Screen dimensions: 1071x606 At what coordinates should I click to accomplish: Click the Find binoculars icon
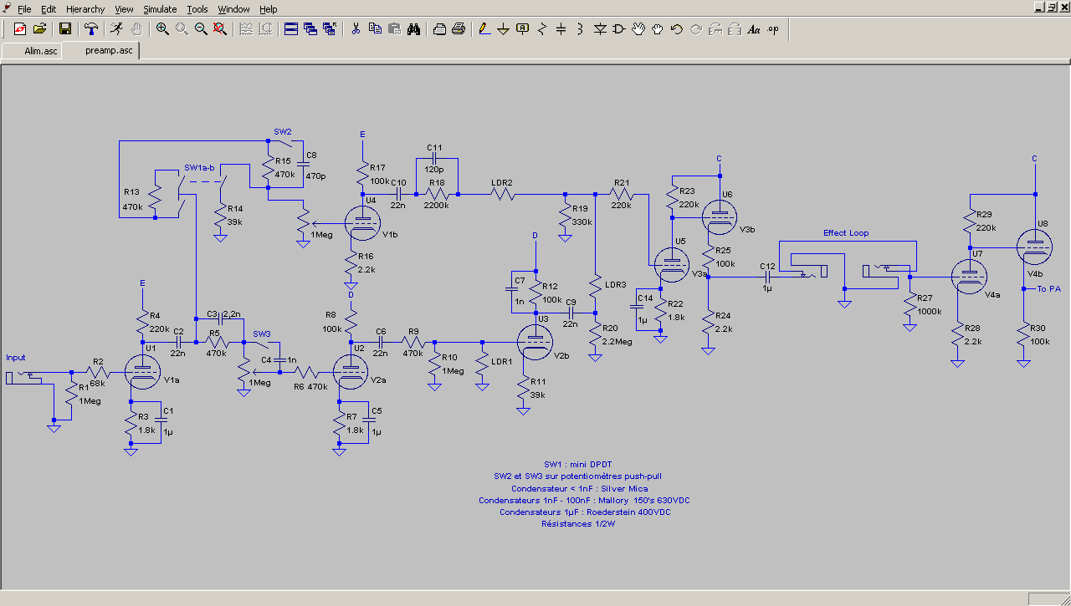click(x=413, y=29)
